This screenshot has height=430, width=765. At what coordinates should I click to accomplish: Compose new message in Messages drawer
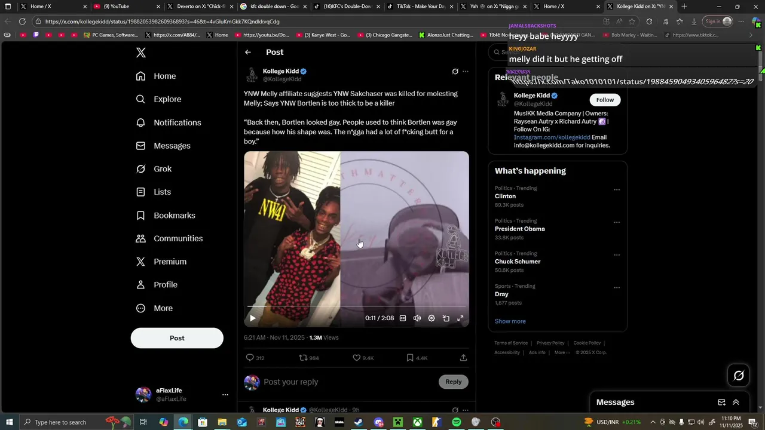[x=721, y=403]
